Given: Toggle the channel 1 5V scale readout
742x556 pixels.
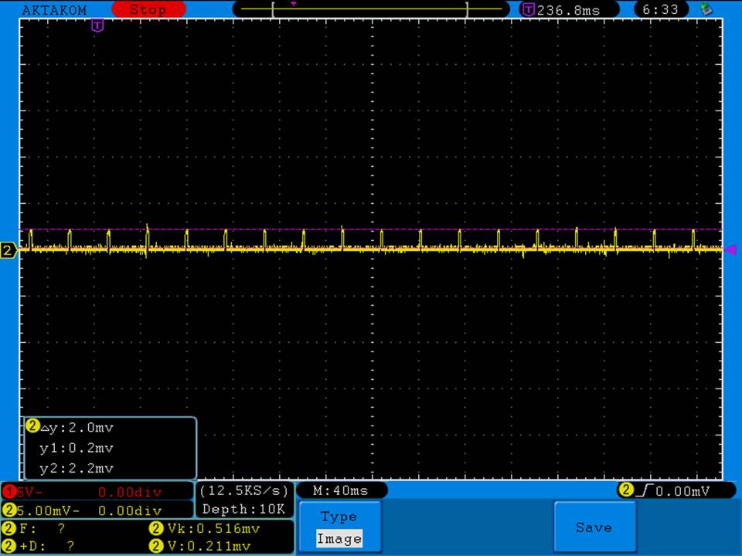Looking at the screenshot, I should tap(31, 492).
